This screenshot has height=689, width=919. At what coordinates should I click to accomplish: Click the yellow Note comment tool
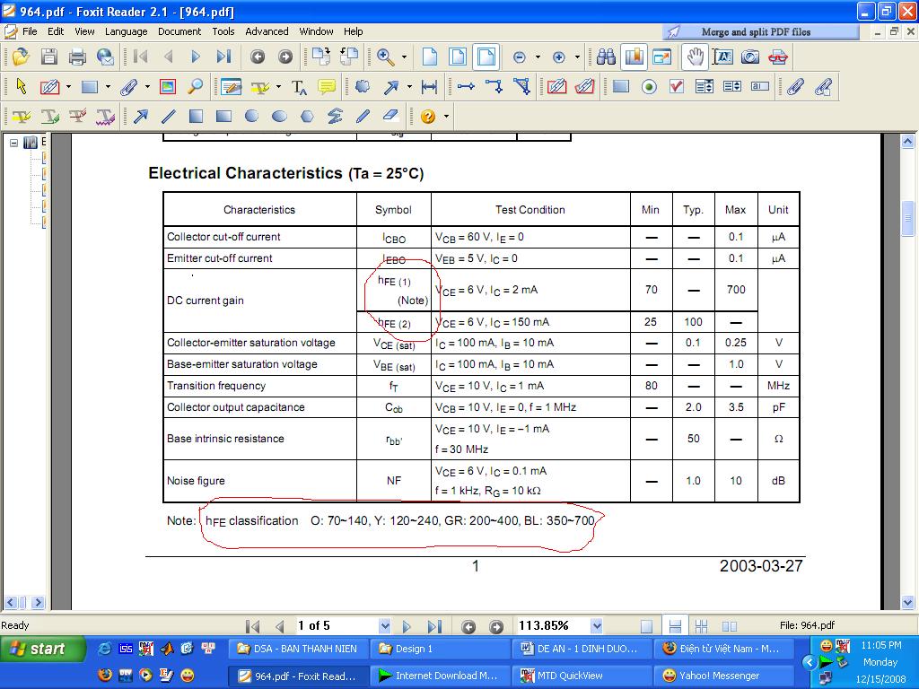tap(327, 87)
